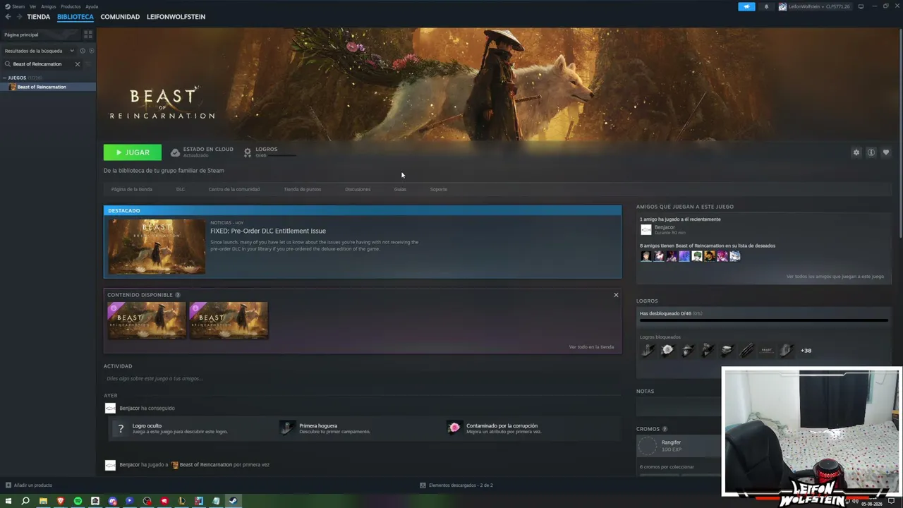Open Windows taskbar search
This screenshot has height=508, width=903.
click(x=25, y=501)
